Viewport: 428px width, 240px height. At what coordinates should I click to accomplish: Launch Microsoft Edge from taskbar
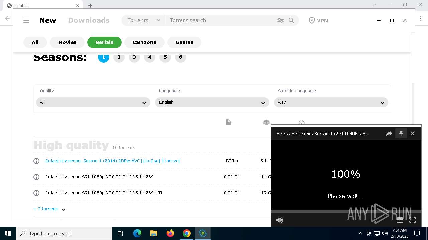137,233
